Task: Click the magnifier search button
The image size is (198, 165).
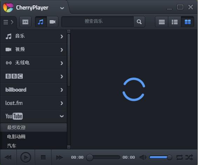Action: click(x=139, y=22)
